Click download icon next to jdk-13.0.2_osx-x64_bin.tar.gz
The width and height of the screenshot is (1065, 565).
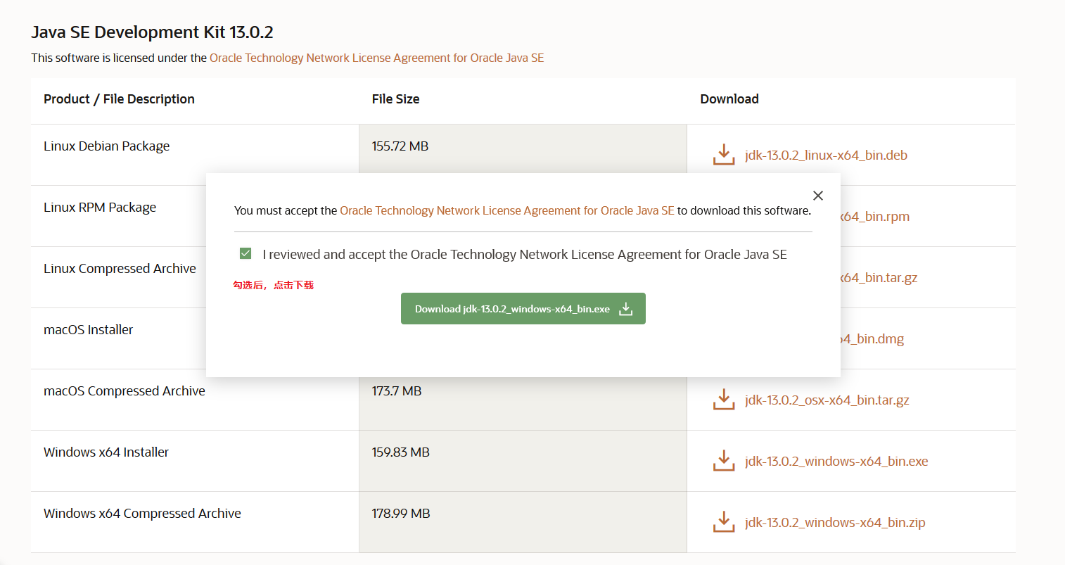[724, 400]
